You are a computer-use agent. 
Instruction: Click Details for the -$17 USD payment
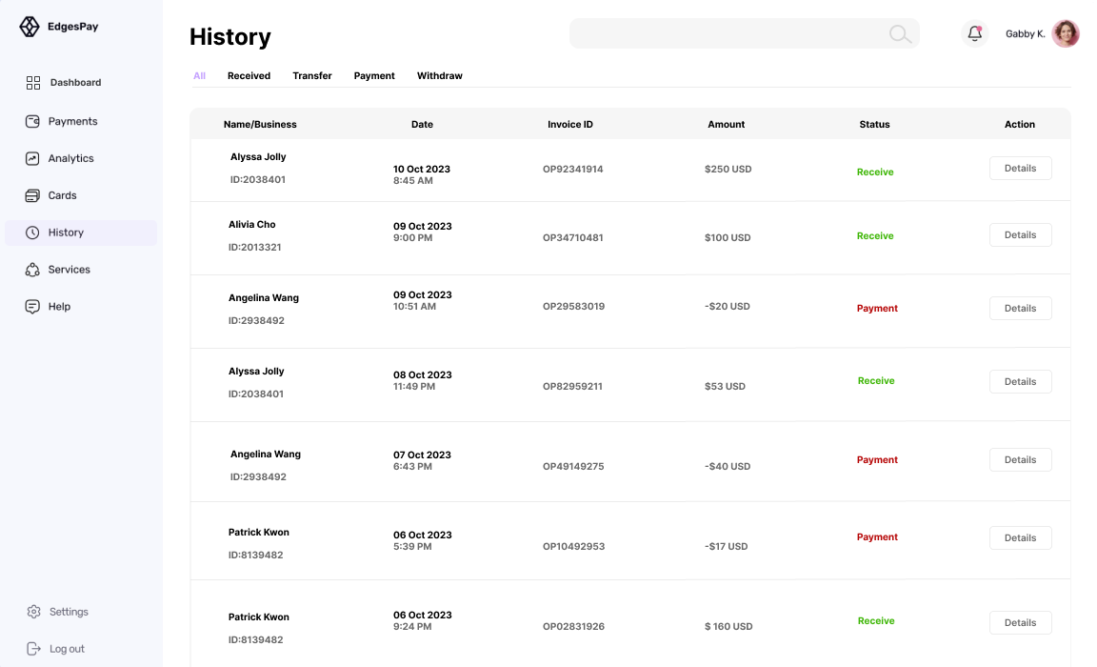point(1020,537)
